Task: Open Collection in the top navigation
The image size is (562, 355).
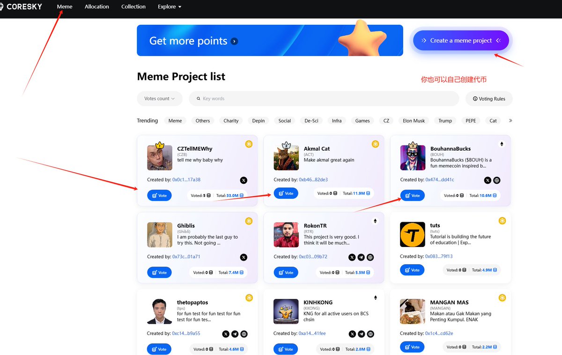Action: coord(133,7)
